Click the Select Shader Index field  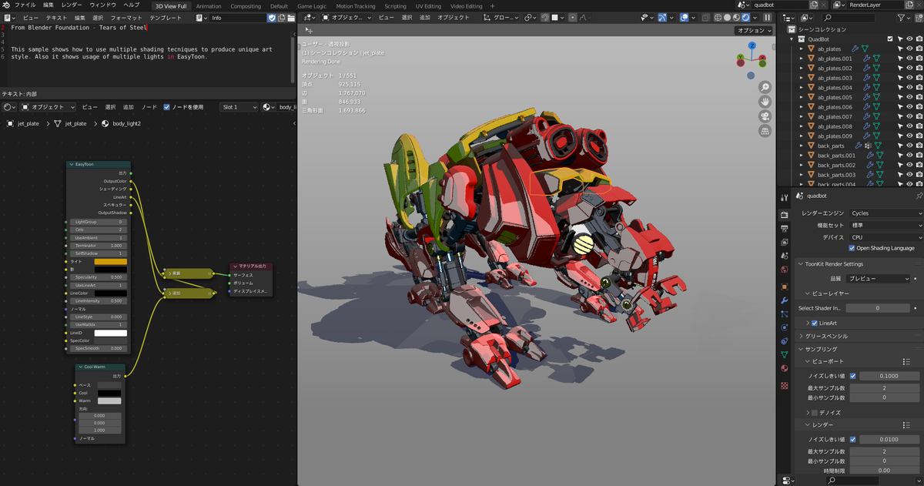coord(879,308)
